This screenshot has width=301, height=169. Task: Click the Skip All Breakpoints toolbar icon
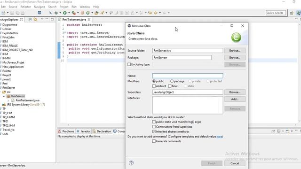[50, 13]
